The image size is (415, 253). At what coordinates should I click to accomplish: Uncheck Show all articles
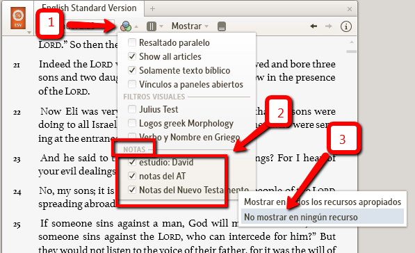pyautogui.click(x=132, y=56)
